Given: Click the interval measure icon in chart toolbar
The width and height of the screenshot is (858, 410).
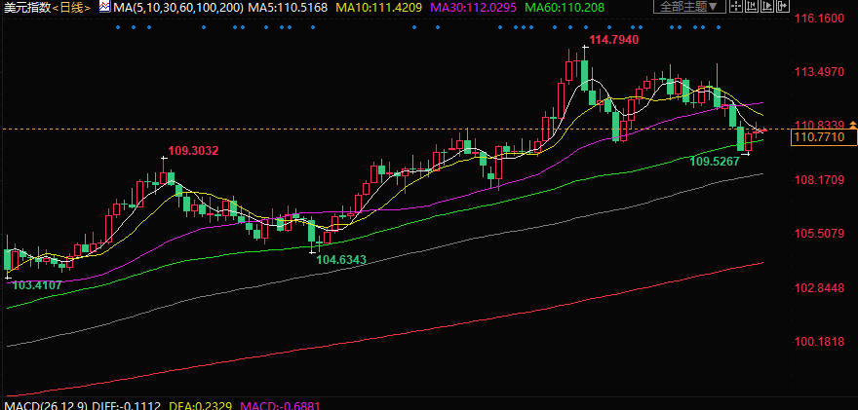Looking at the screenshot, I should click(x=750, y=7).
